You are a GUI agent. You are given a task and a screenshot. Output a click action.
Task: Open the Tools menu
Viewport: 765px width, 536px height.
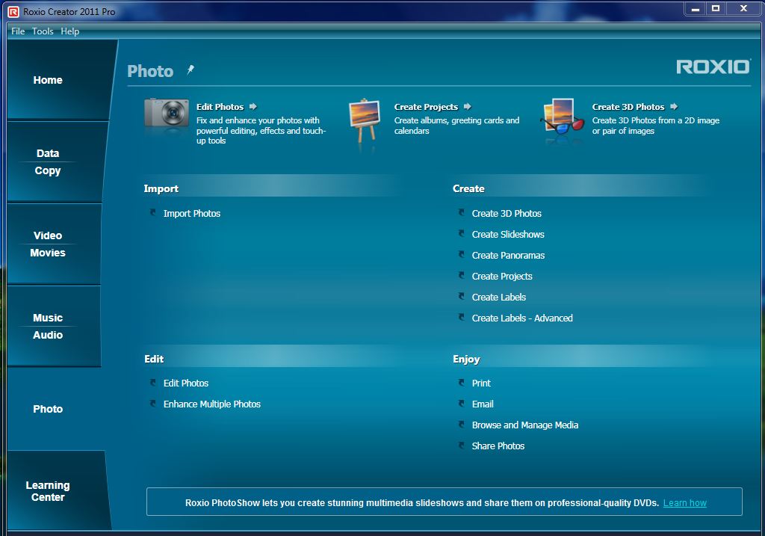[43, 31]
